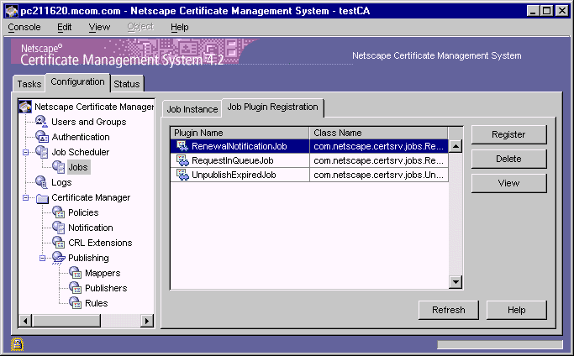
Task: Click the tree panel horizontal scrollbar thumb
Action: coord(66,321)
